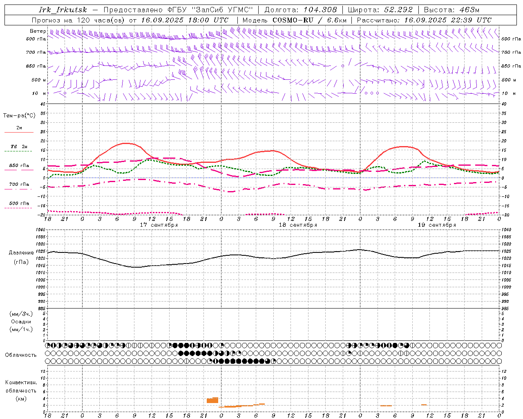Click the solid red "2м" legend line
This screenshot has height=419, width=523.
tap(19, 132)
